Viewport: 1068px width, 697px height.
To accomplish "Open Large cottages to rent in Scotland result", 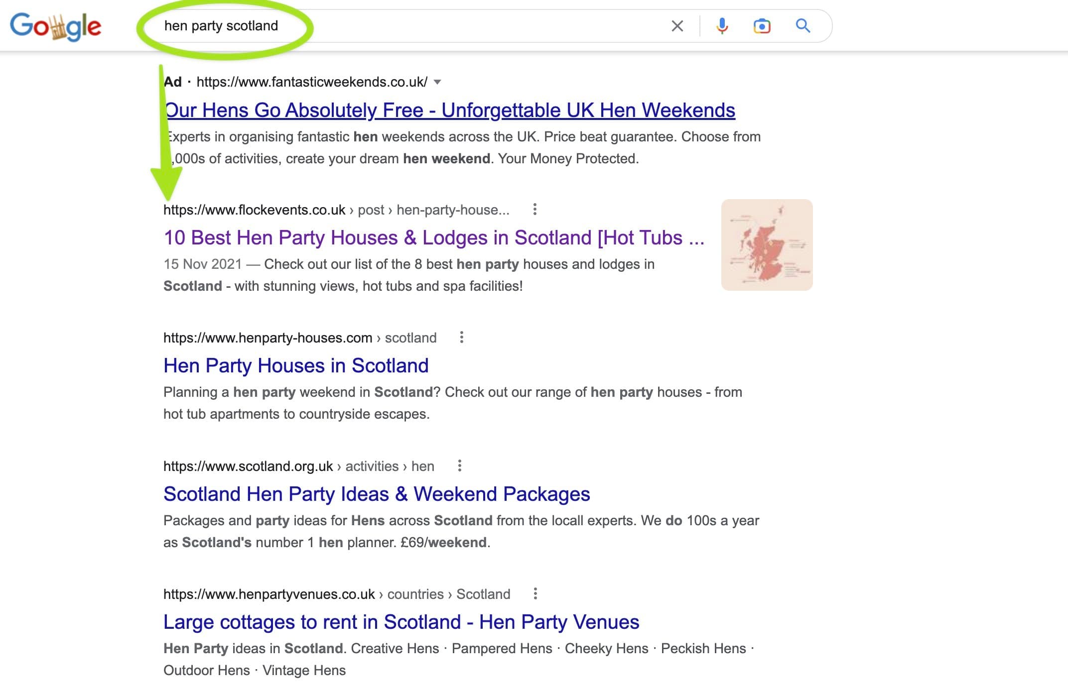I will point(401,622).
